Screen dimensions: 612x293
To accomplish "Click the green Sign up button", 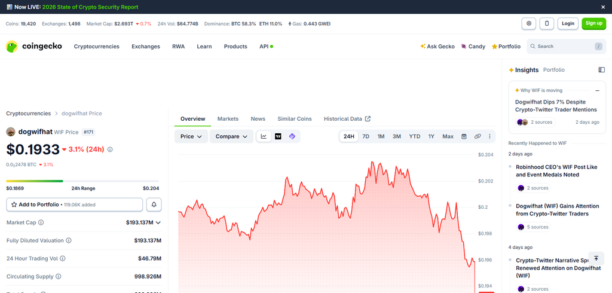I will [593, 23].
